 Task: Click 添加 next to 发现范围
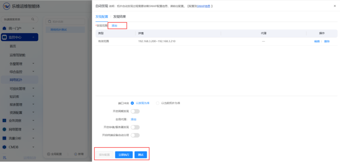114,26
